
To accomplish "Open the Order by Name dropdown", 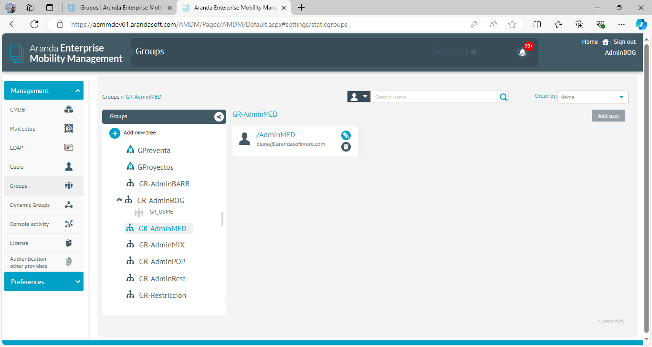I will click(593, 97).
